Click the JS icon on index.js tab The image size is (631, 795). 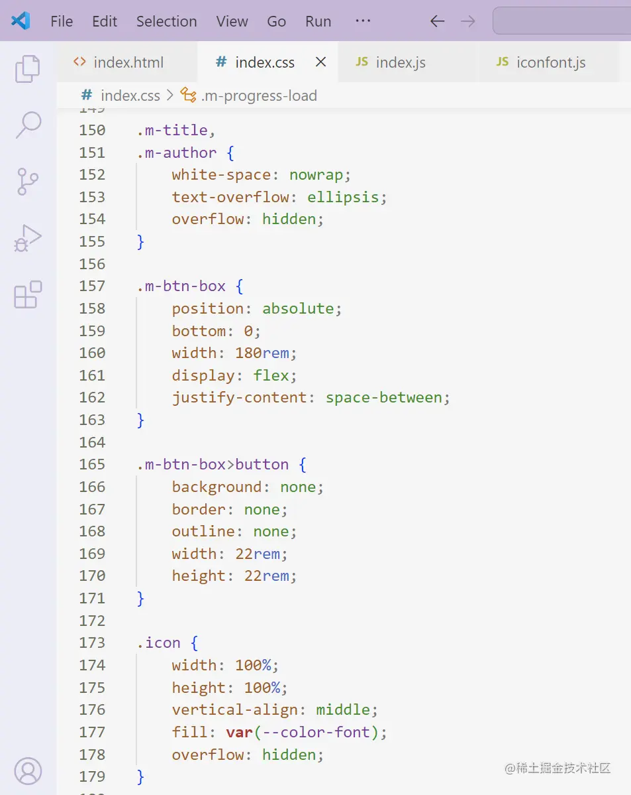click(x=362, y=62)
